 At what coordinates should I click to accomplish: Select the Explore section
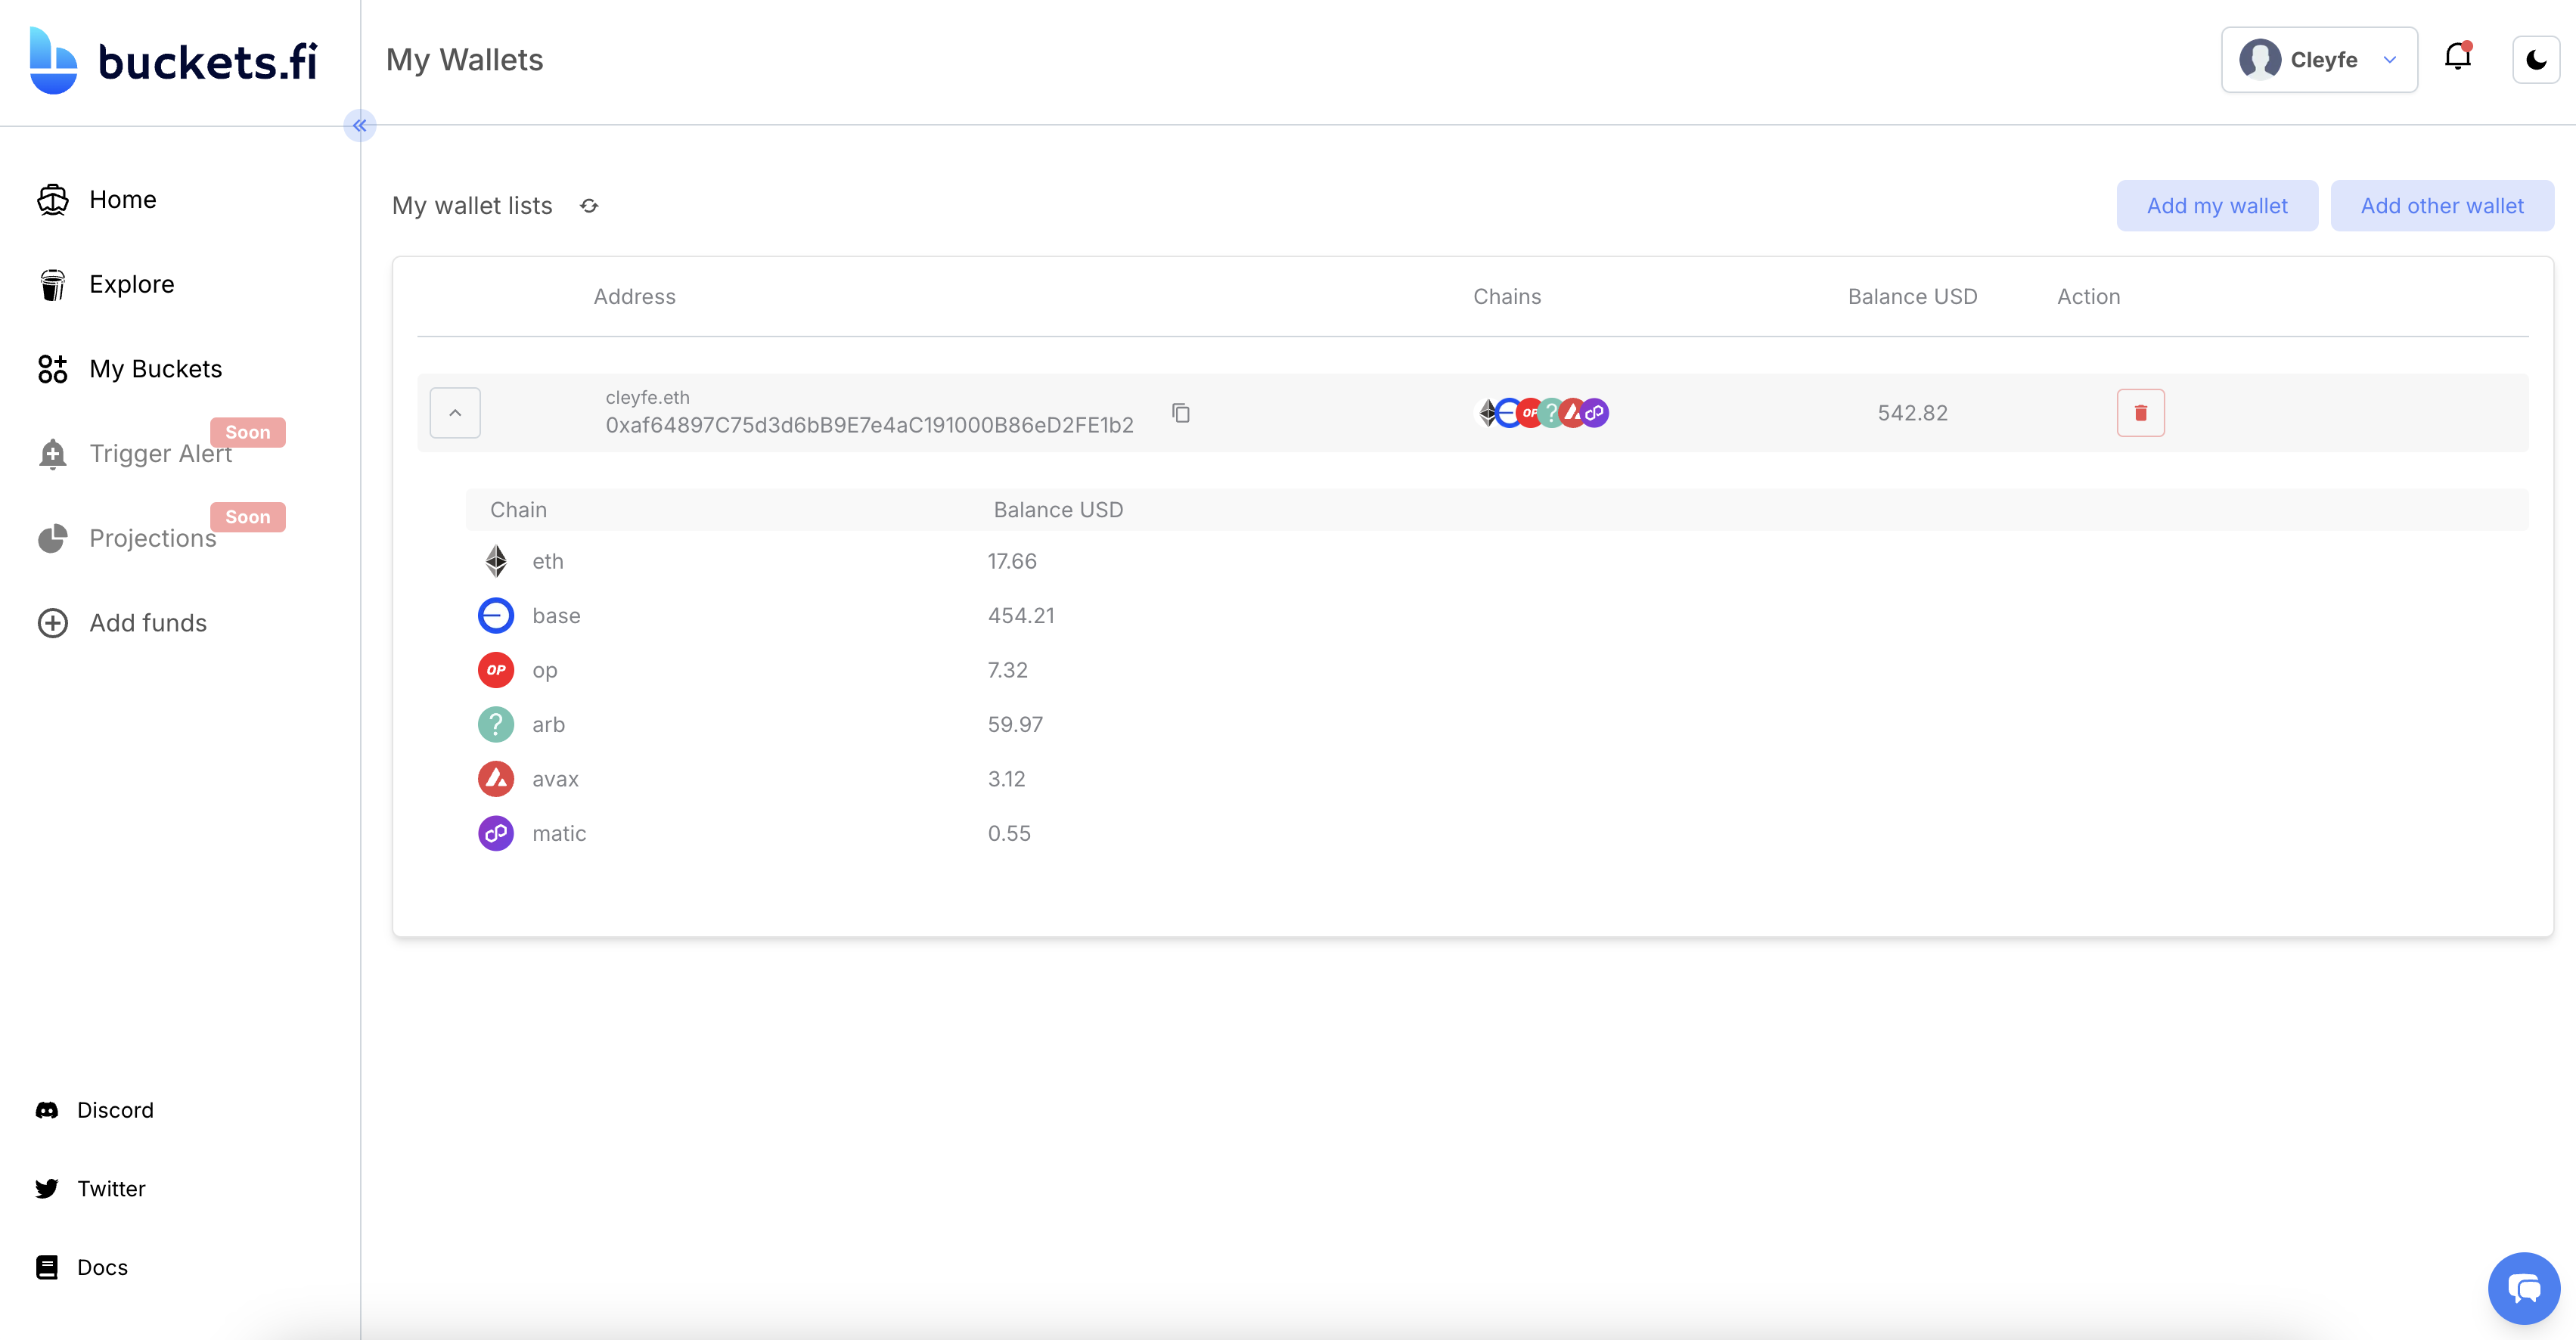coord(132,284)
